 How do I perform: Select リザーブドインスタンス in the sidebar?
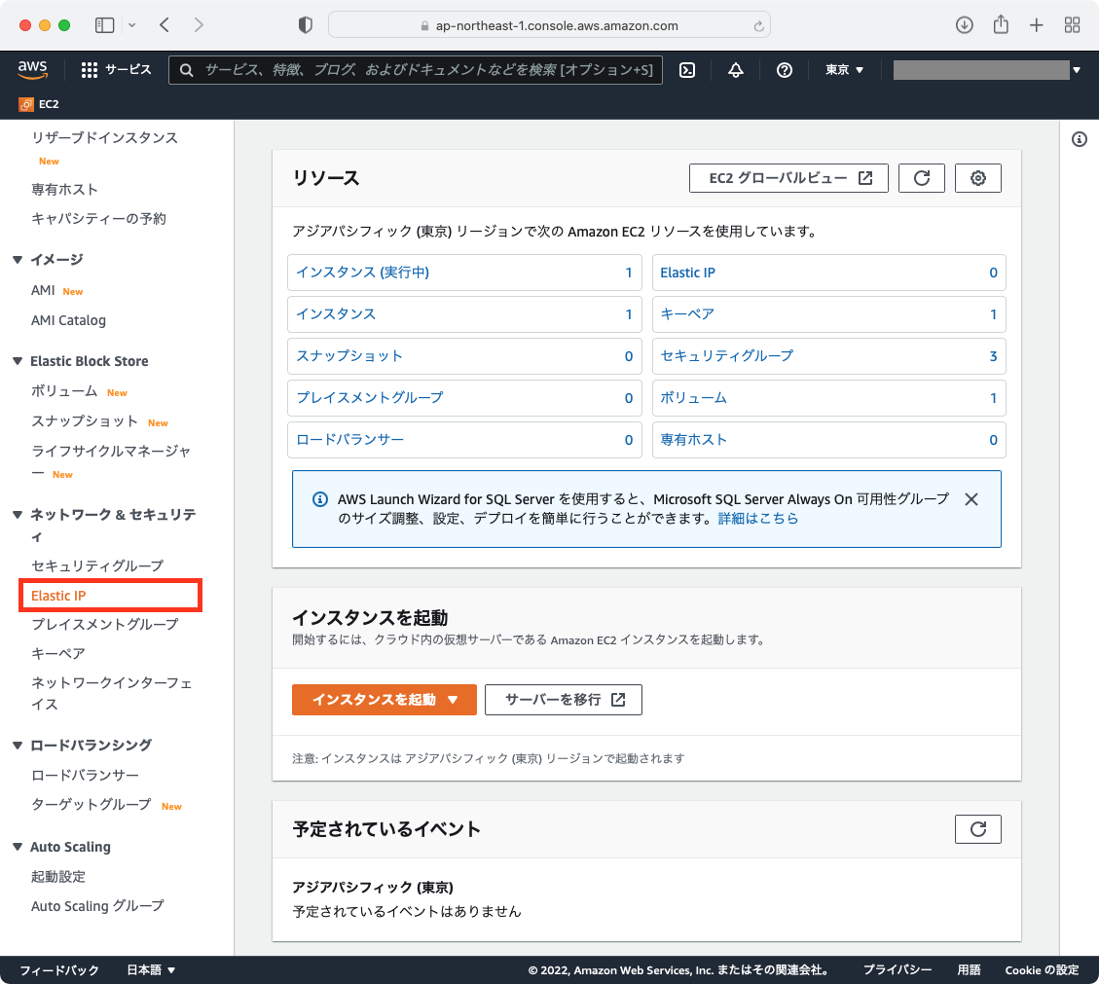[104, 138]
